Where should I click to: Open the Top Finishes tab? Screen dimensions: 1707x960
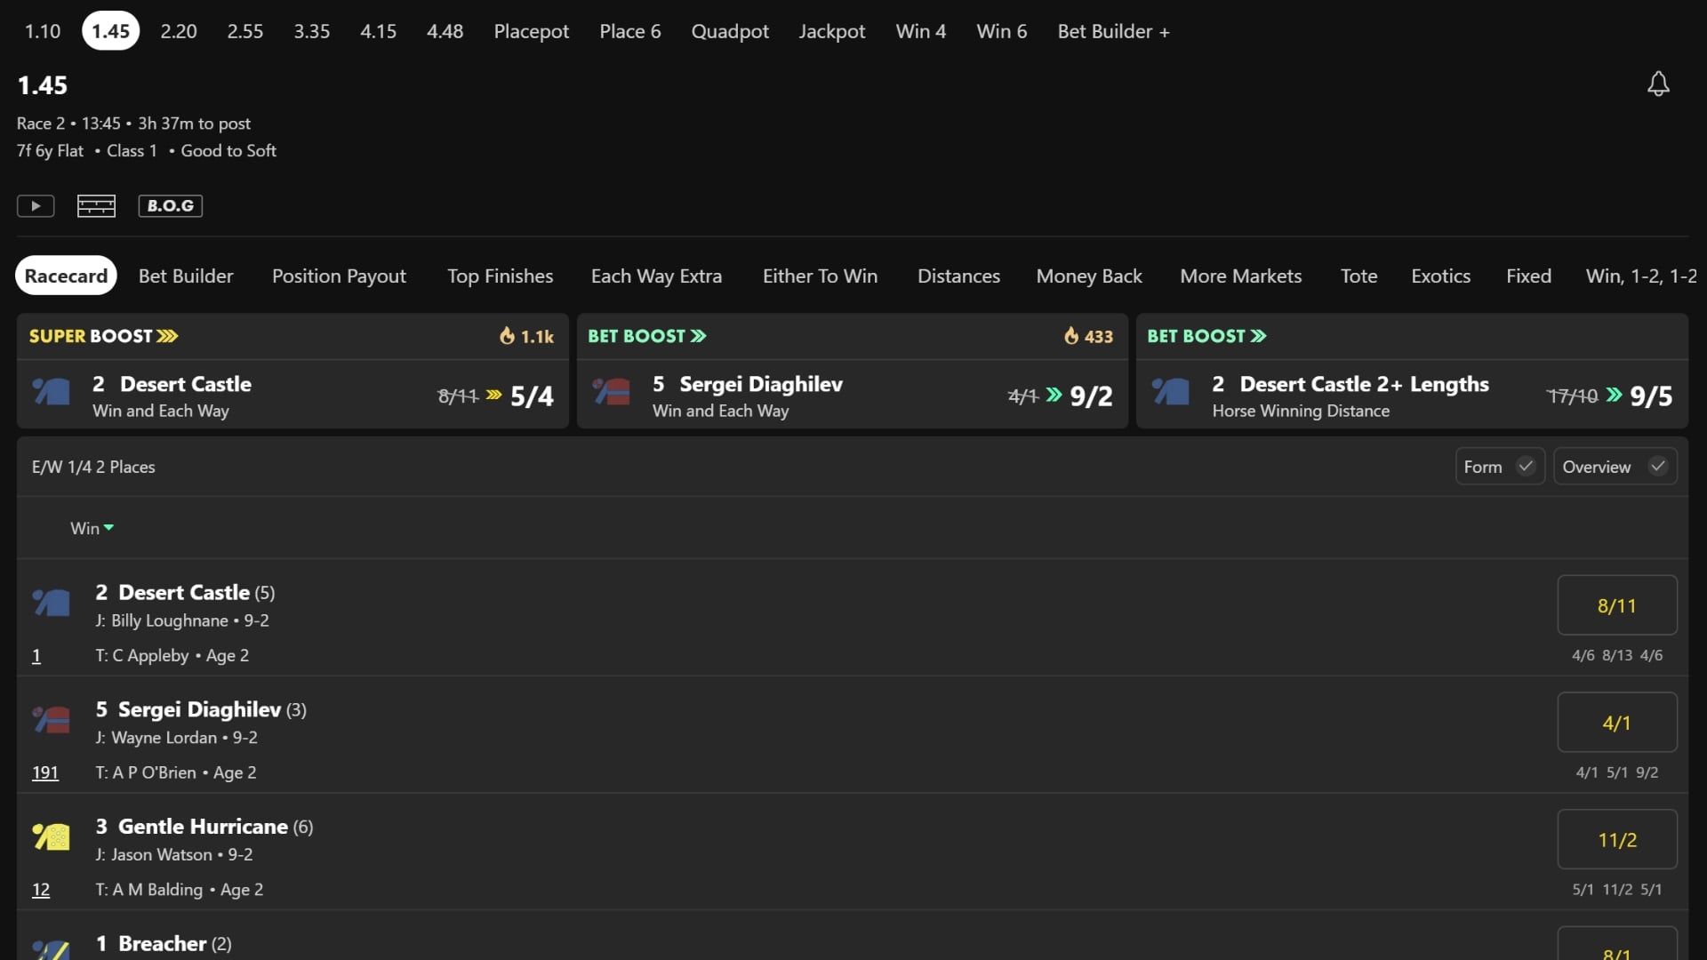coord(500,276)
